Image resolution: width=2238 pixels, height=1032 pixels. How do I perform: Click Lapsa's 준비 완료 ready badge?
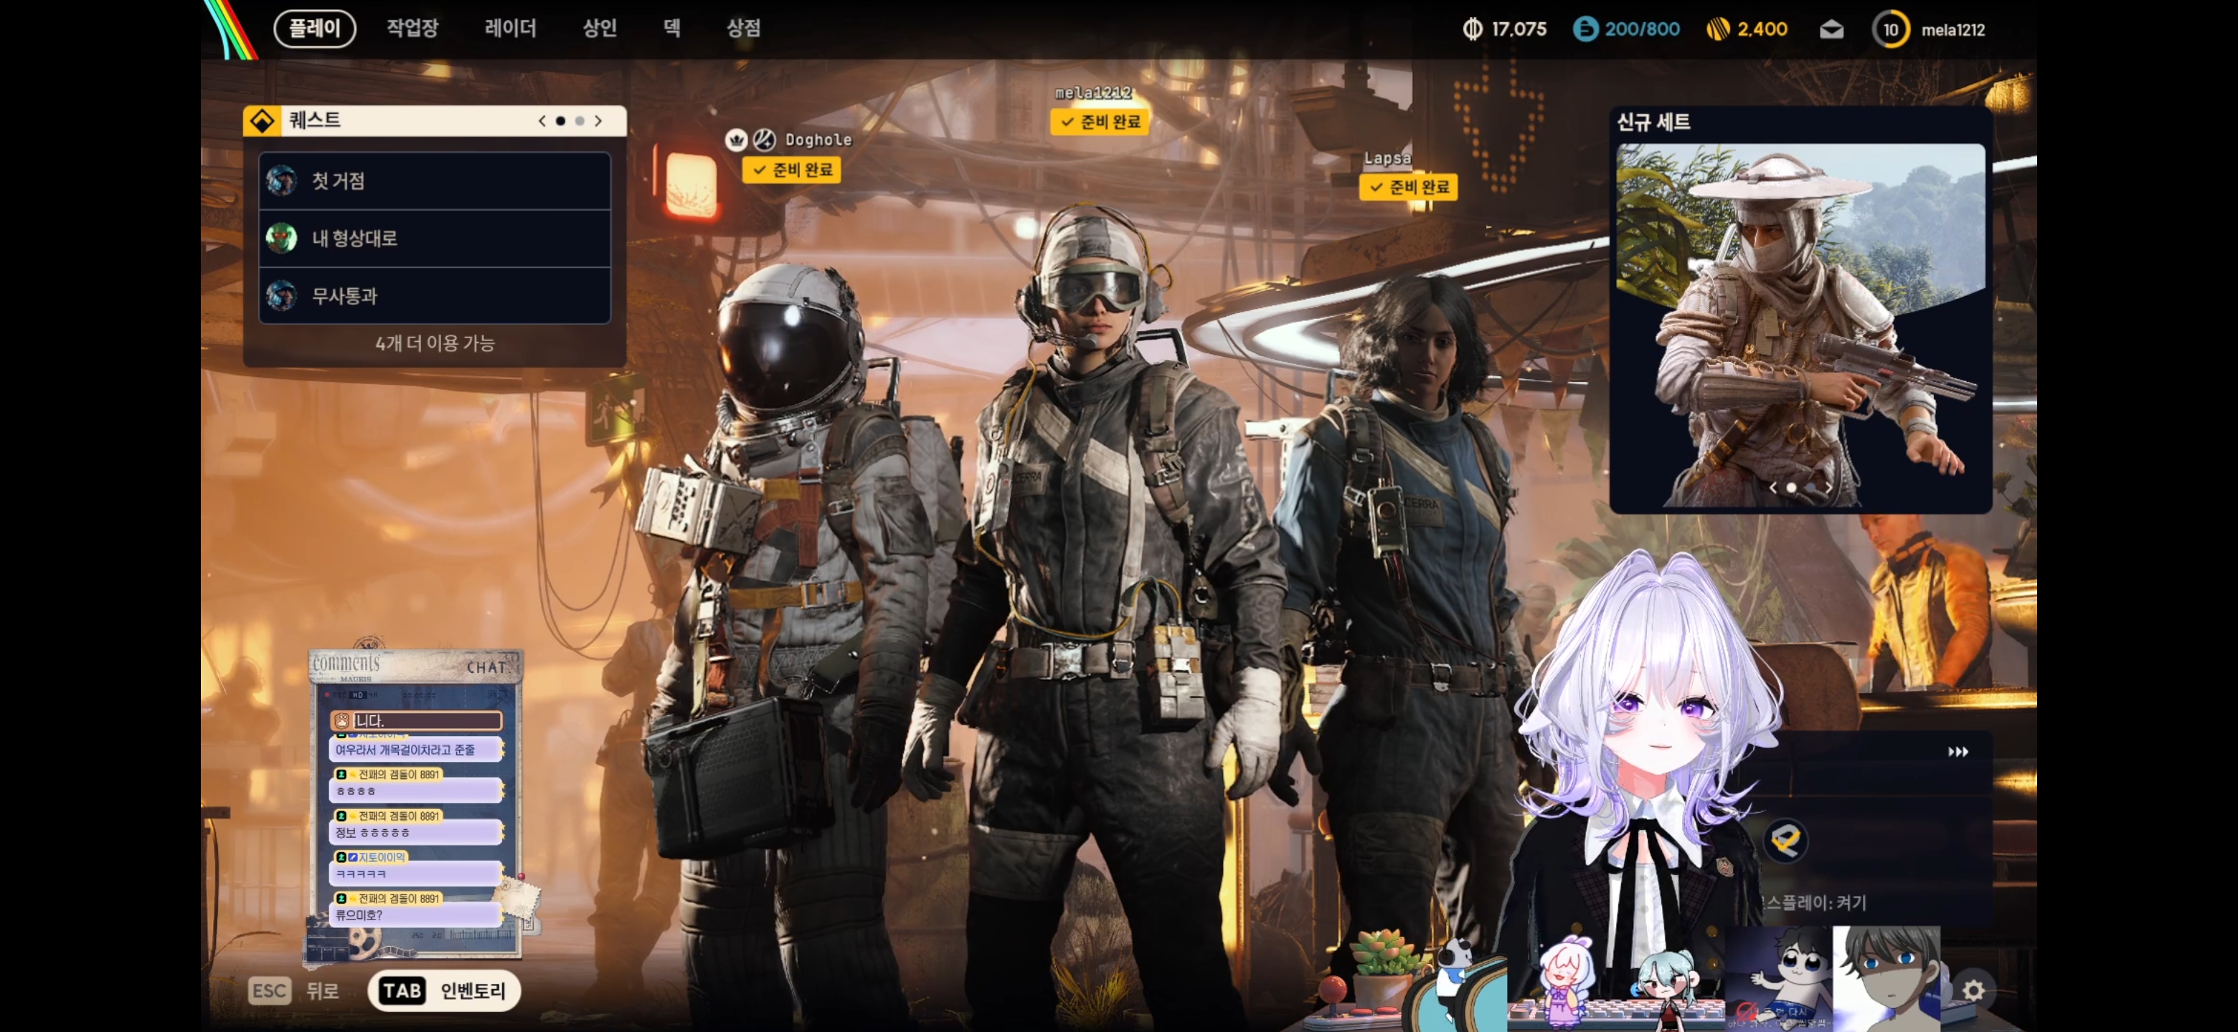click(1408, 186)
